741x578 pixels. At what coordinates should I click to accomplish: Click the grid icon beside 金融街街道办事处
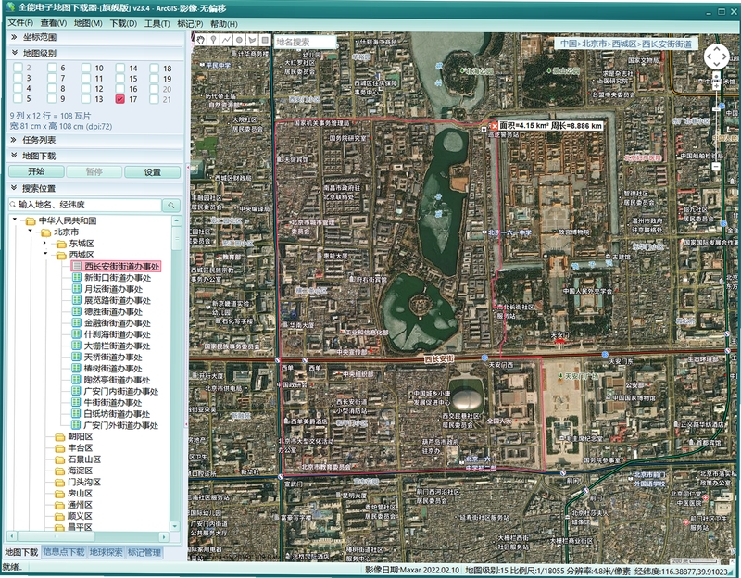[x=77, y=322]
